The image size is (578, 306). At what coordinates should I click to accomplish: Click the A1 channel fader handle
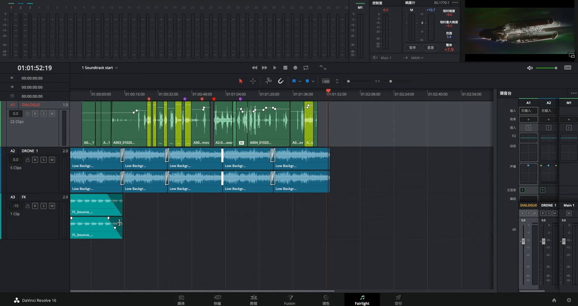coord(523,241)
